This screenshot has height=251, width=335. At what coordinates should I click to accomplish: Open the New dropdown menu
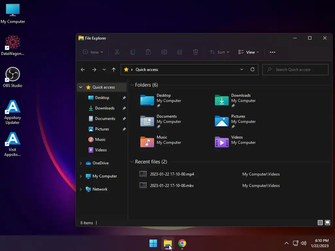click(x=93, y=52)
